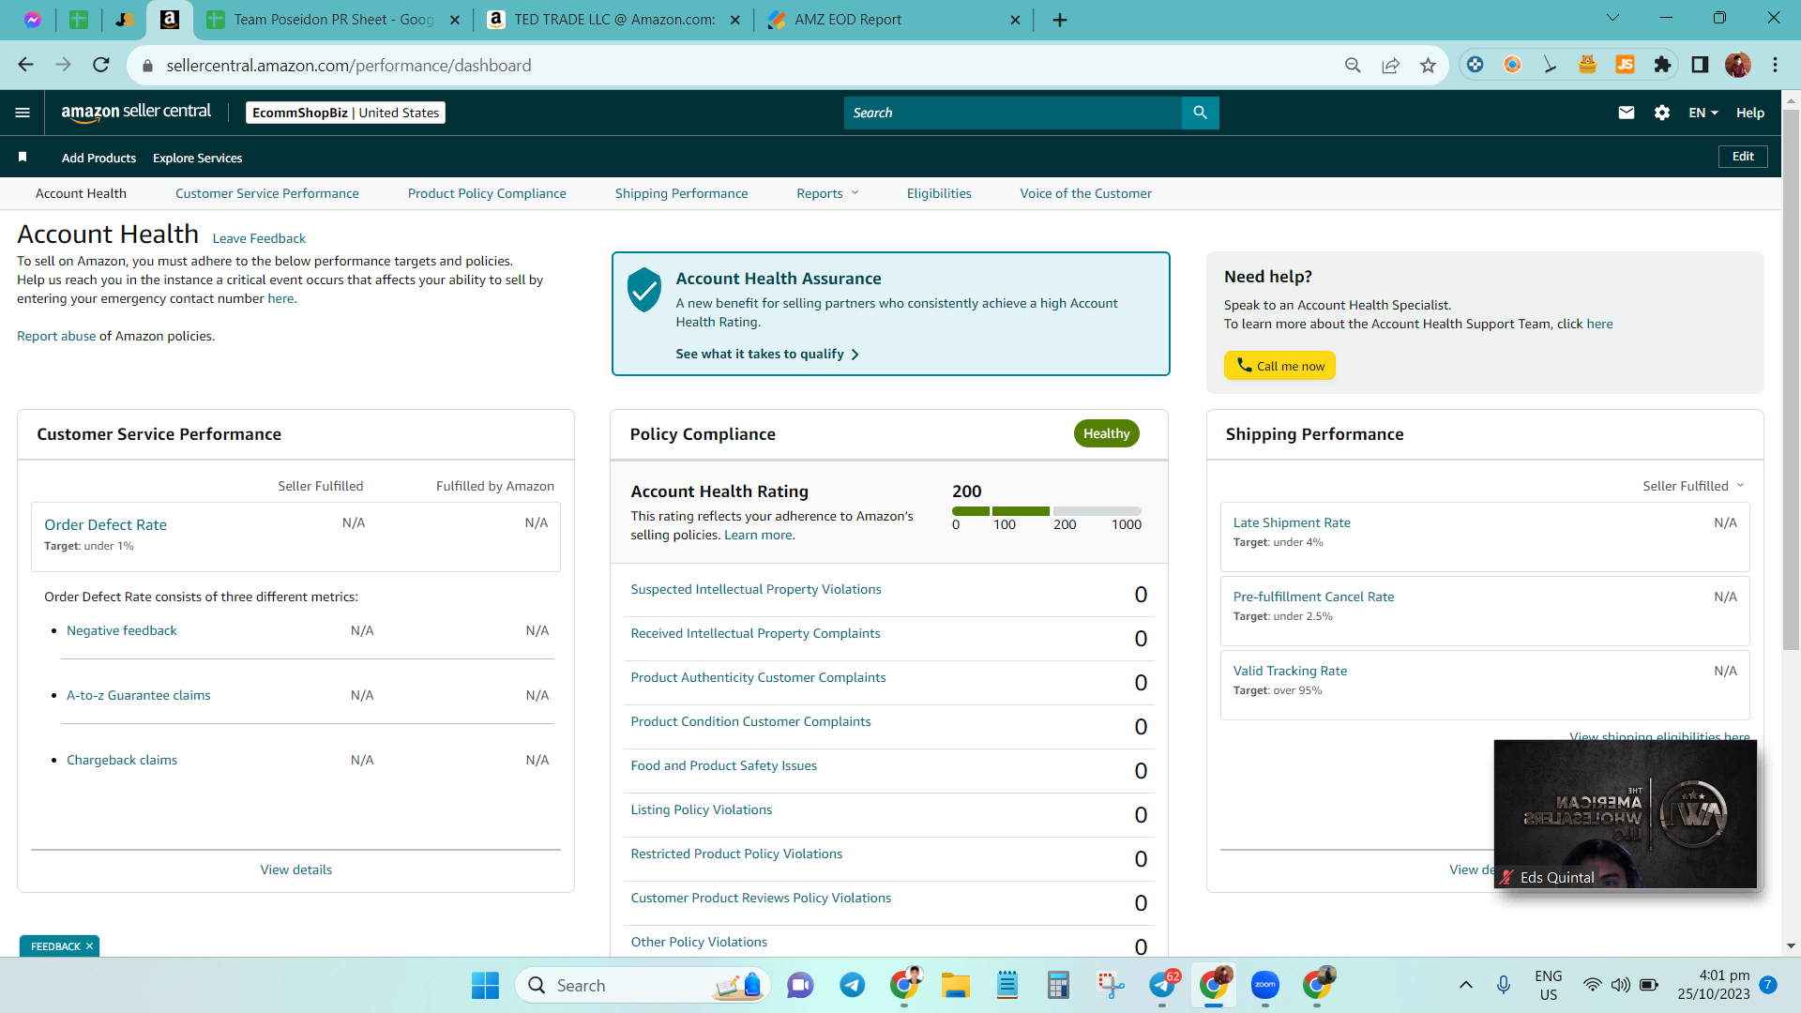
Task: Switch to the TED TRADE LLC Amazon tab
Action: point(613,20)
